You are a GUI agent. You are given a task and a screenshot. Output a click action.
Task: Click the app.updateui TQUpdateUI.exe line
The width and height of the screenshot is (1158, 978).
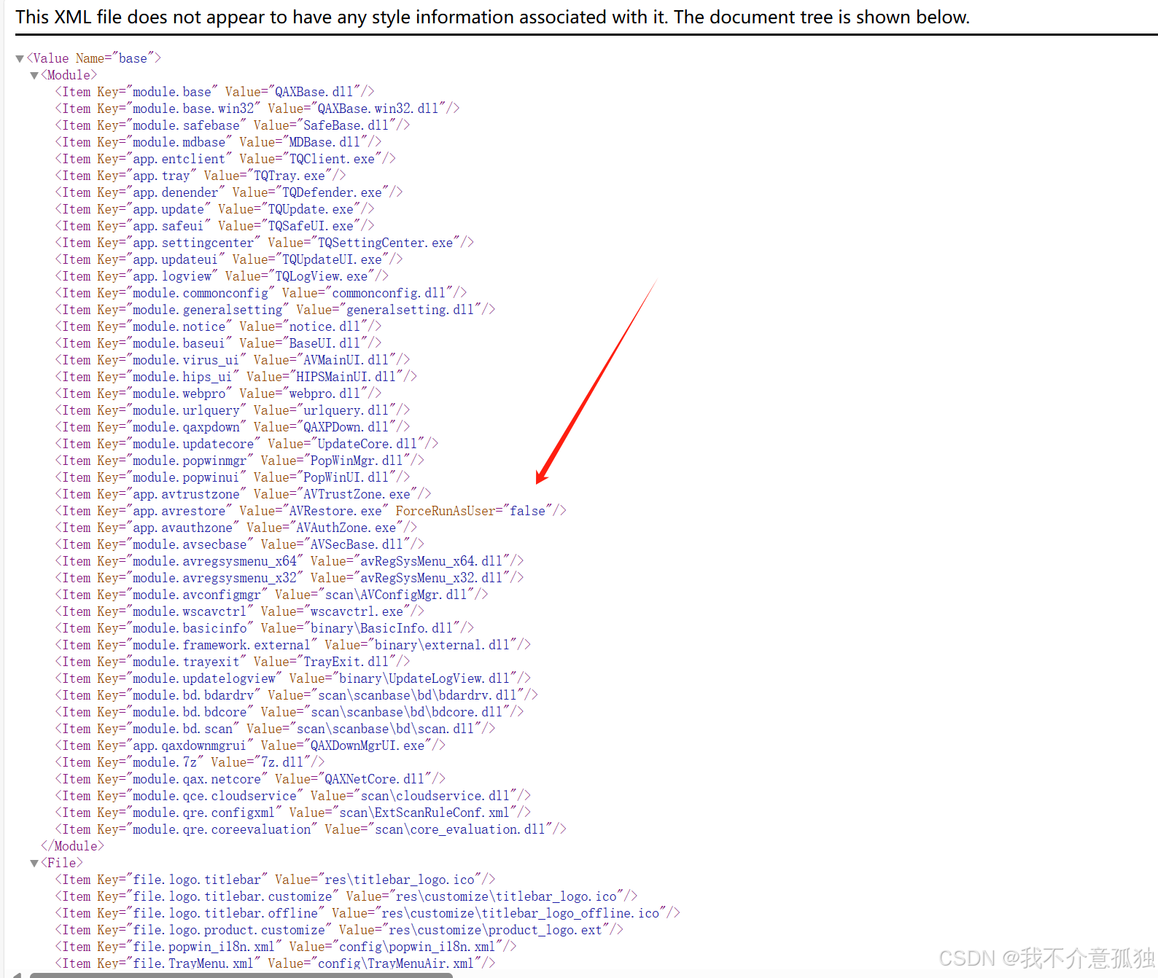pos(229,259)
